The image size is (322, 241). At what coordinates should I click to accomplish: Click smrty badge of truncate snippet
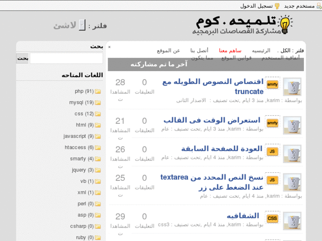tap(272, 84)
